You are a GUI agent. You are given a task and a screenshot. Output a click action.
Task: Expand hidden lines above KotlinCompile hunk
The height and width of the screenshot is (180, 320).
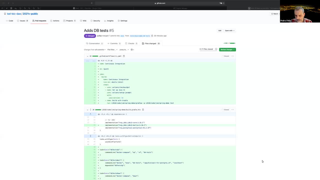coord(90,136)
